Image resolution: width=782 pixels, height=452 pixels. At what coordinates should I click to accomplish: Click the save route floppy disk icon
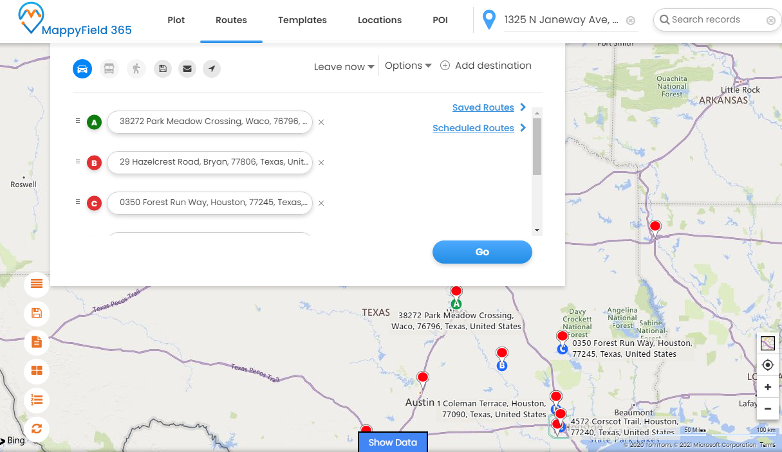[163, 68]
